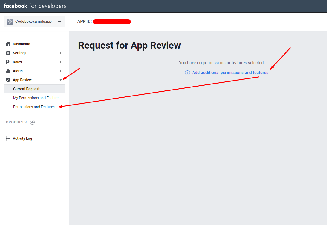Image resolution: width=327 pixels, height=225 pixels.
Task: Open the Activity Log menu item
Action: pyautogui.click(x=22, y=138)
